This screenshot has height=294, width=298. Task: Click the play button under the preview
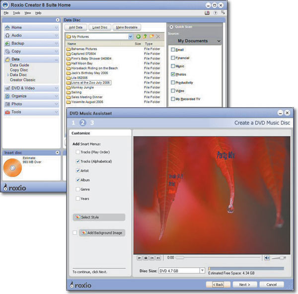(x=140, y=258)
